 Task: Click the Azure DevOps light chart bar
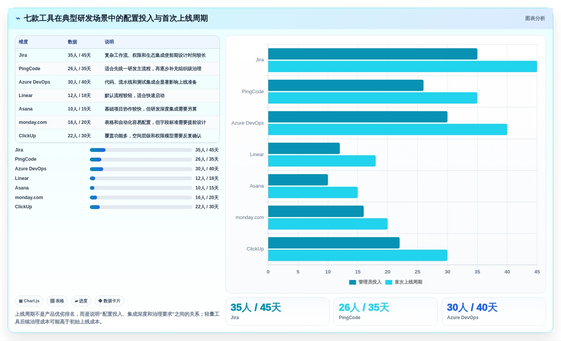[388, 129]
